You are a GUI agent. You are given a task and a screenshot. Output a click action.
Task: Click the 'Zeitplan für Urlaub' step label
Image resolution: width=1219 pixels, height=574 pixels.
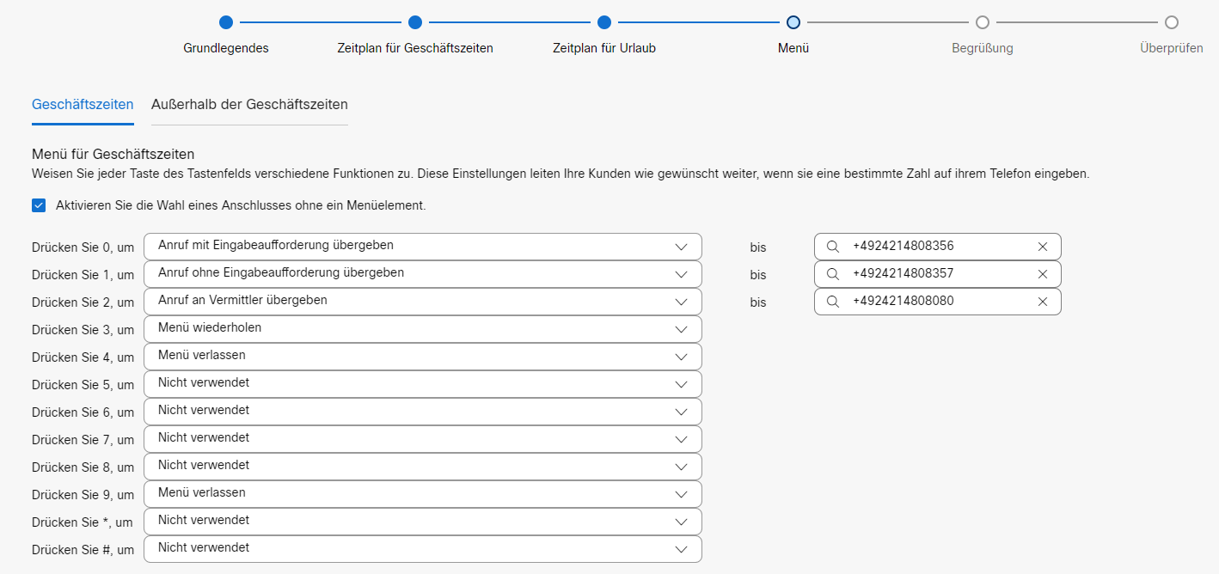(x=604, y=48)
